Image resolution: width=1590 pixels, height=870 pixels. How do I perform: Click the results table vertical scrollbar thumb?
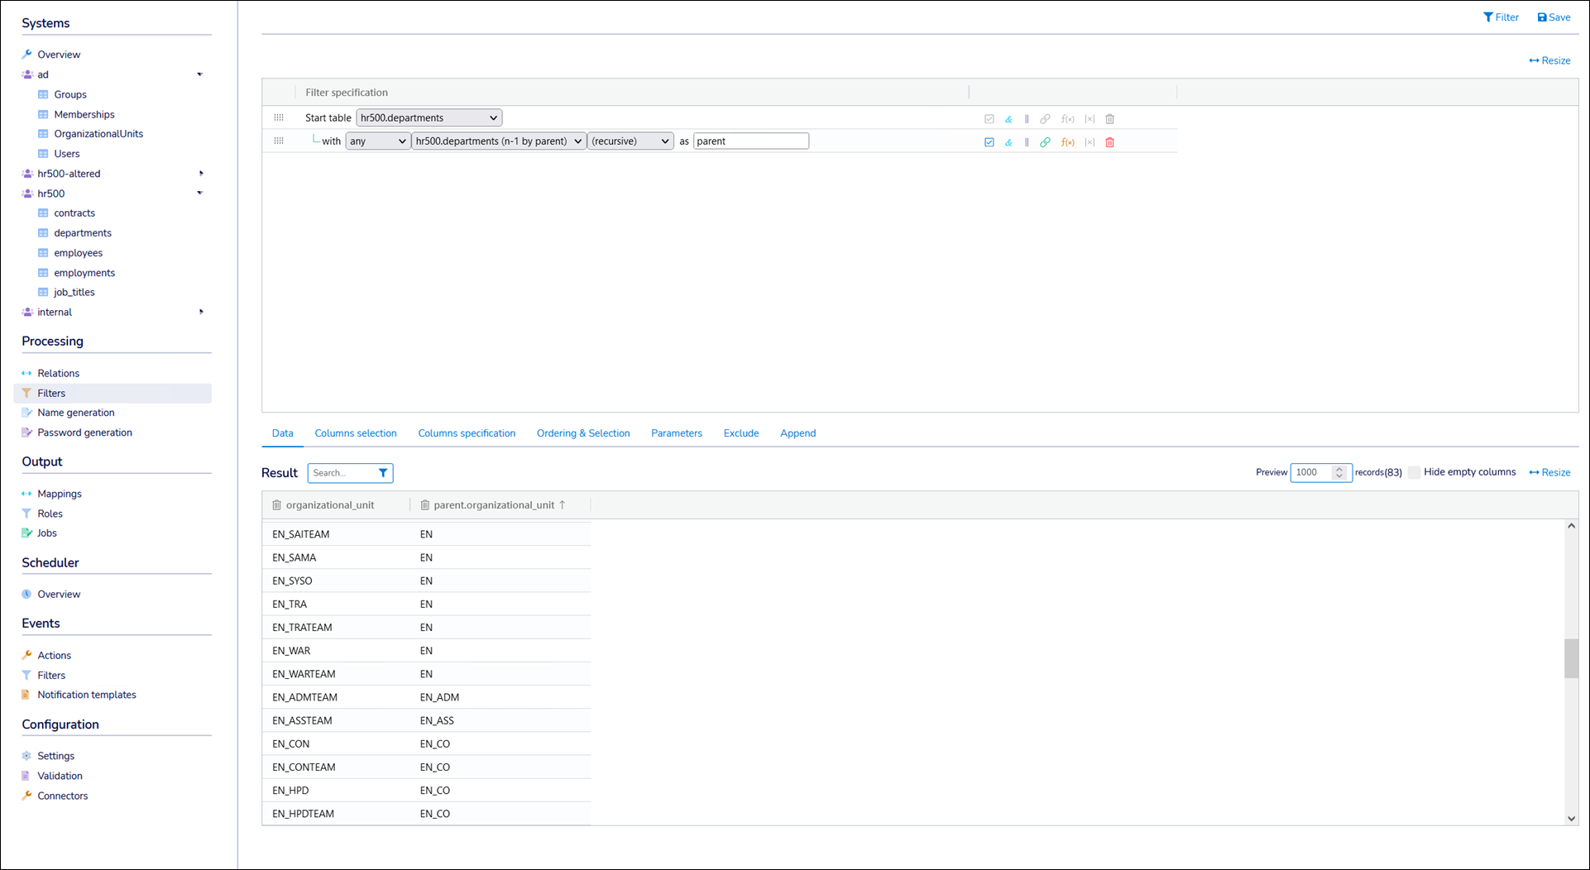(x=1571, y=658)
